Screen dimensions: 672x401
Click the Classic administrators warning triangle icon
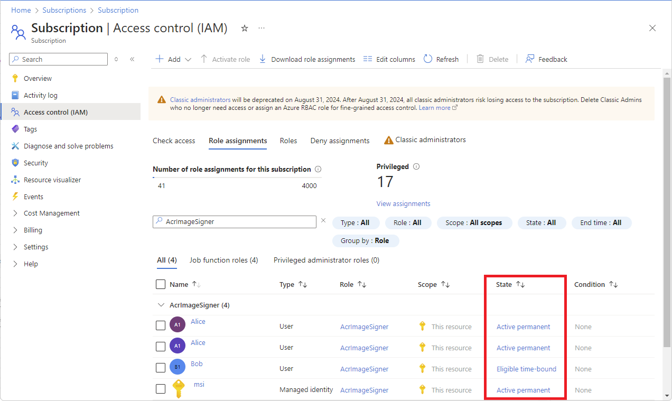[x=389, y=140]
